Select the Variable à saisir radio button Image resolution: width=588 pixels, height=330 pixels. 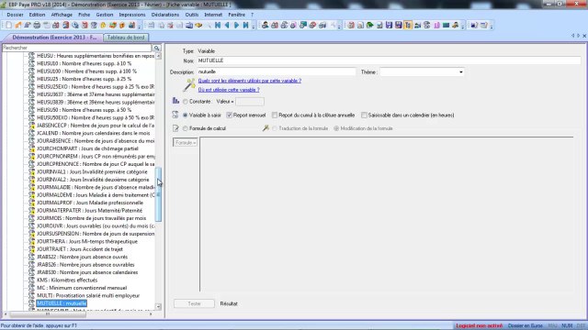[x=186, y=115]
